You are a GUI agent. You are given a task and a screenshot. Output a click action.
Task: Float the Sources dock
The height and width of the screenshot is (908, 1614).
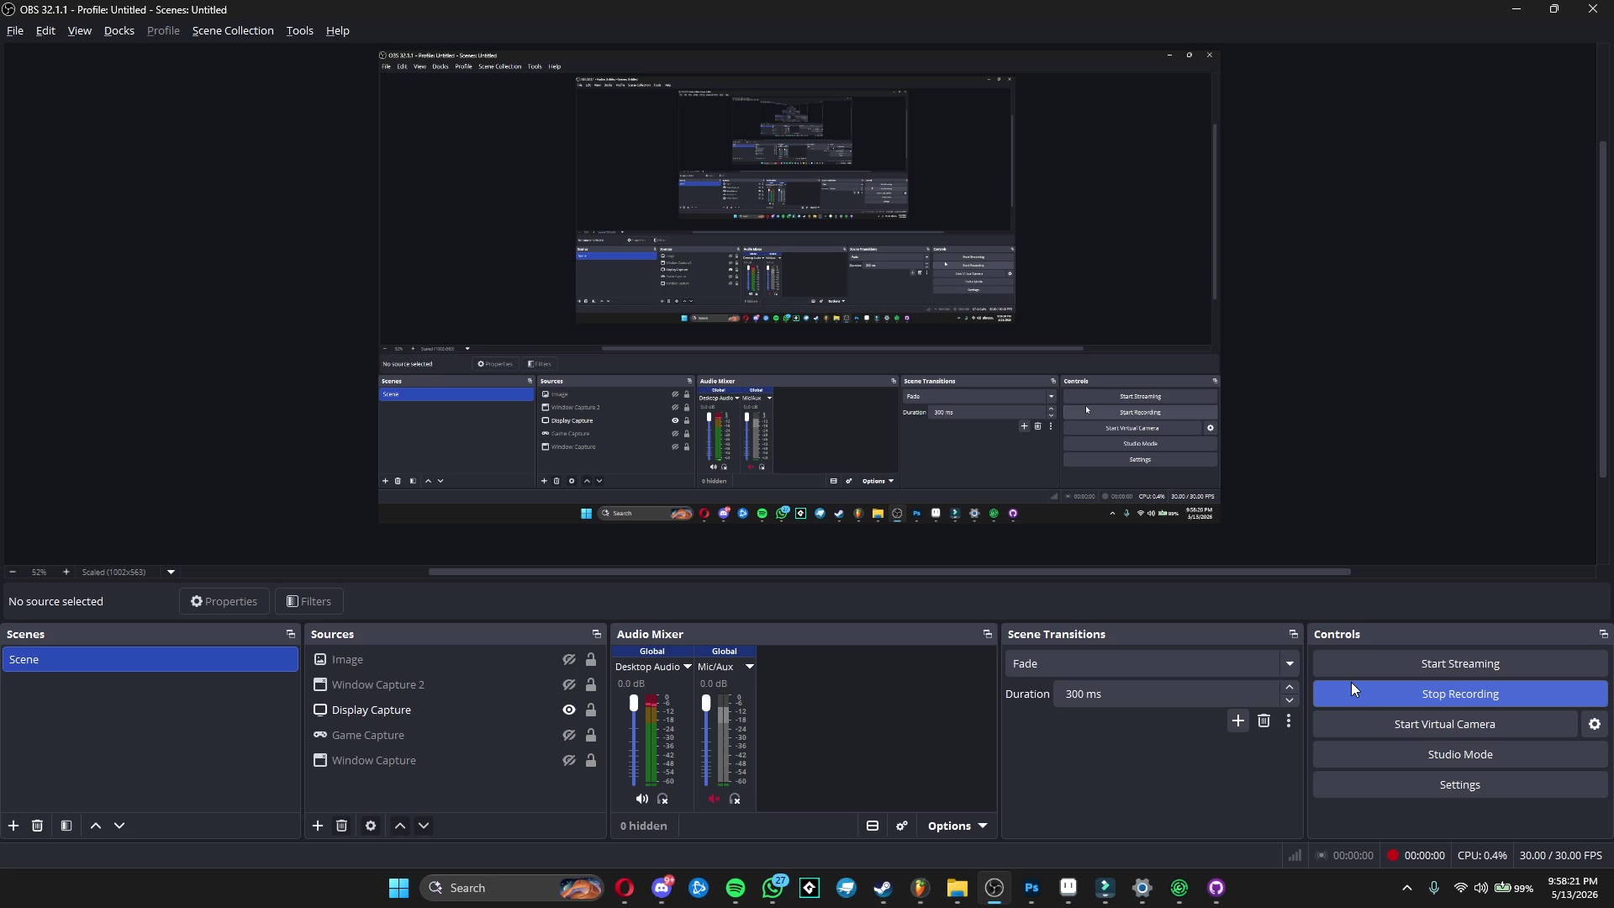click(597, 634)
